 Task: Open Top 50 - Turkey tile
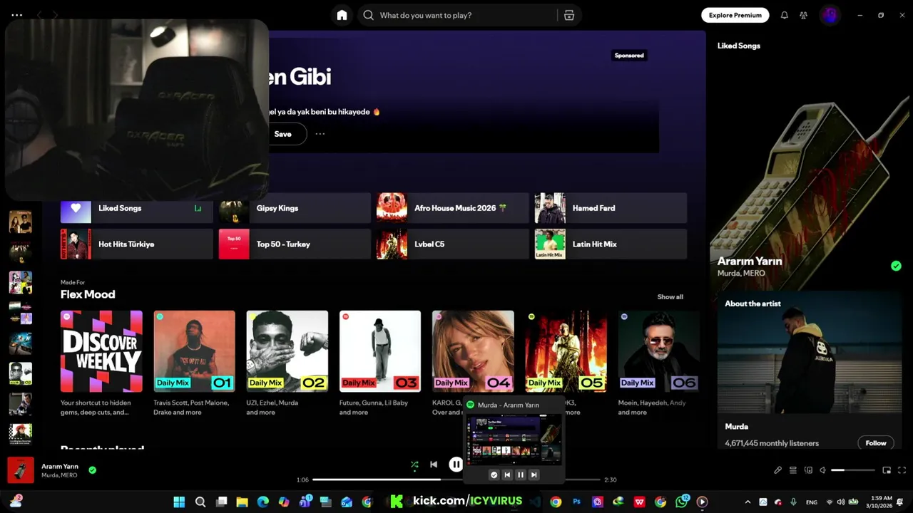pos(295,244)
